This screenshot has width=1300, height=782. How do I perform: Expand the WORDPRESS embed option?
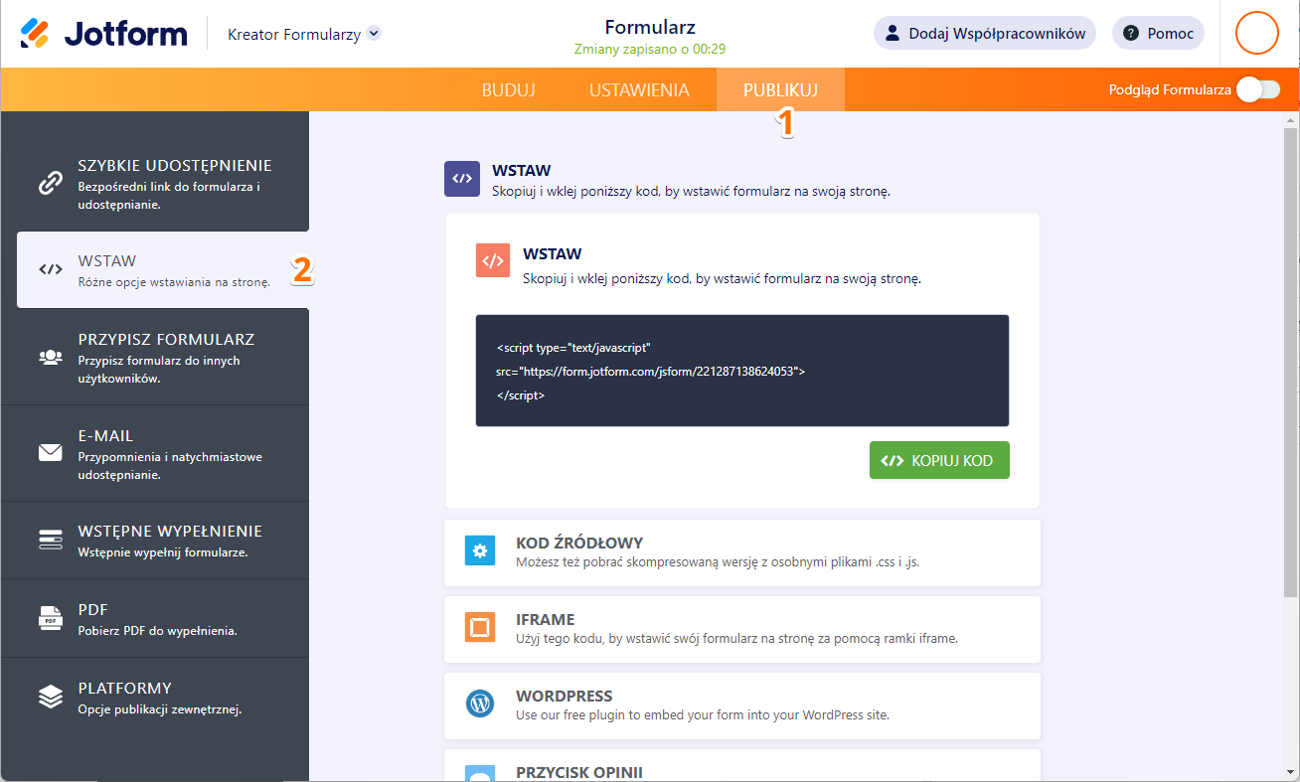point(742,705)
